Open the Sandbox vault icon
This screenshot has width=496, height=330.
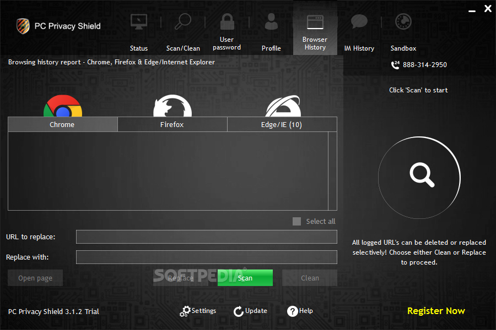pyautogui.click(x=403, y=22)
